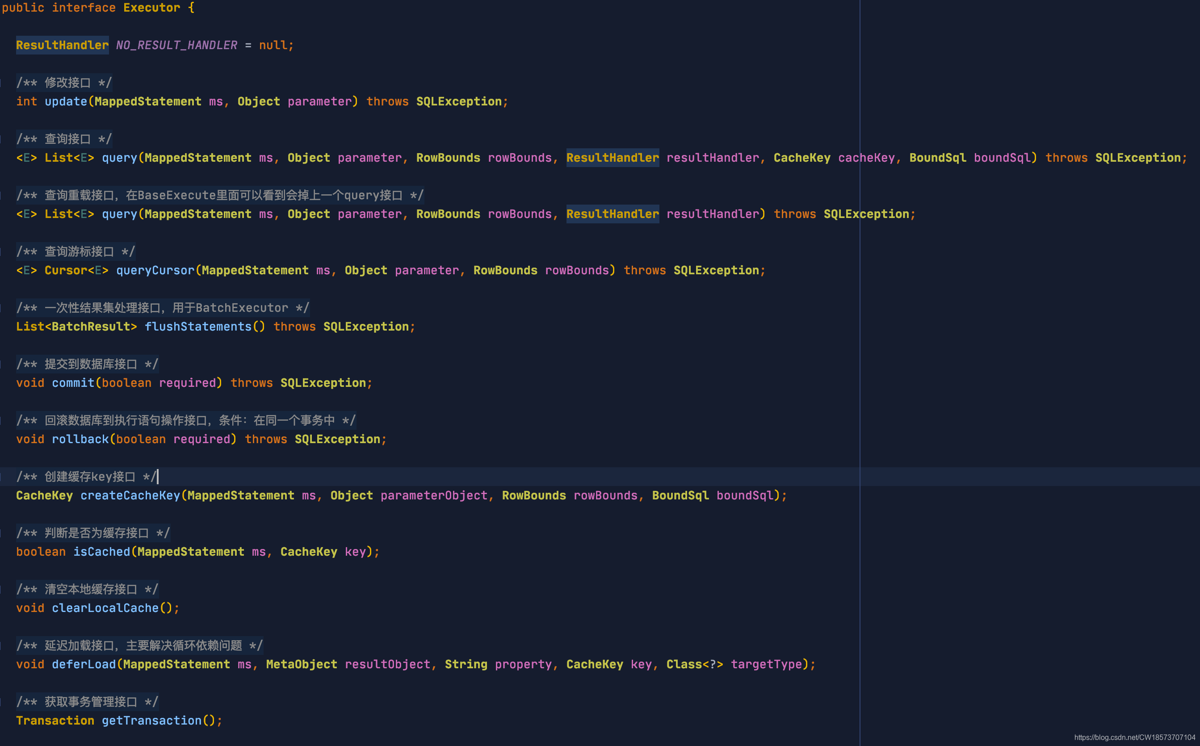Click the highlighted ResultHandler type in field declaration
Screen dimensions: 1200x746
[62, 46]
